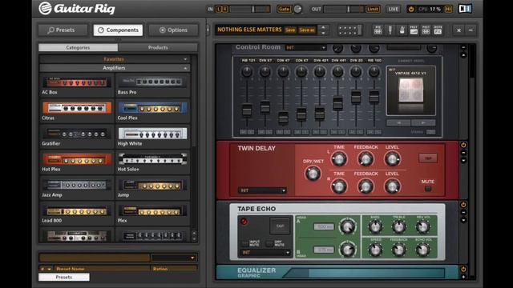Click the Twin Delay TAP button
513x288 pixels.
428,158
